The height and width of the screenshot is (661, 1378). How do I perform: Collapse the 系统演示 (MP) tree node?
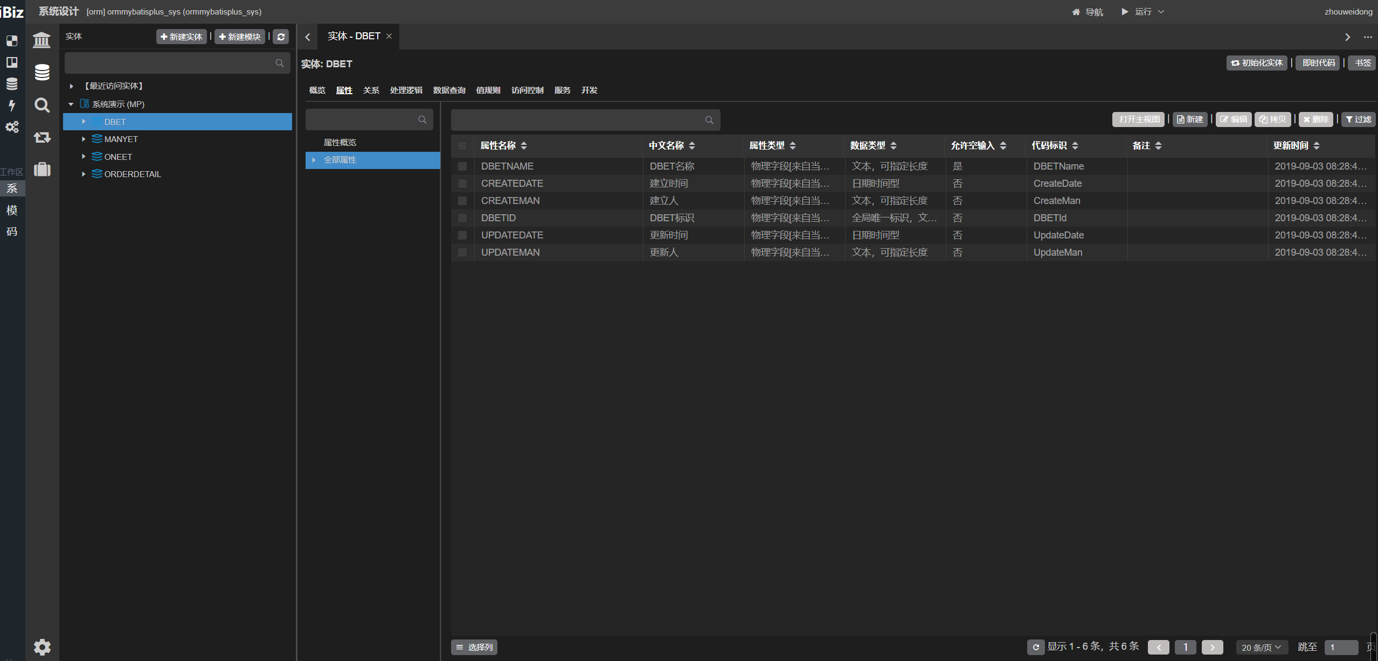click(x=71, y=104)
